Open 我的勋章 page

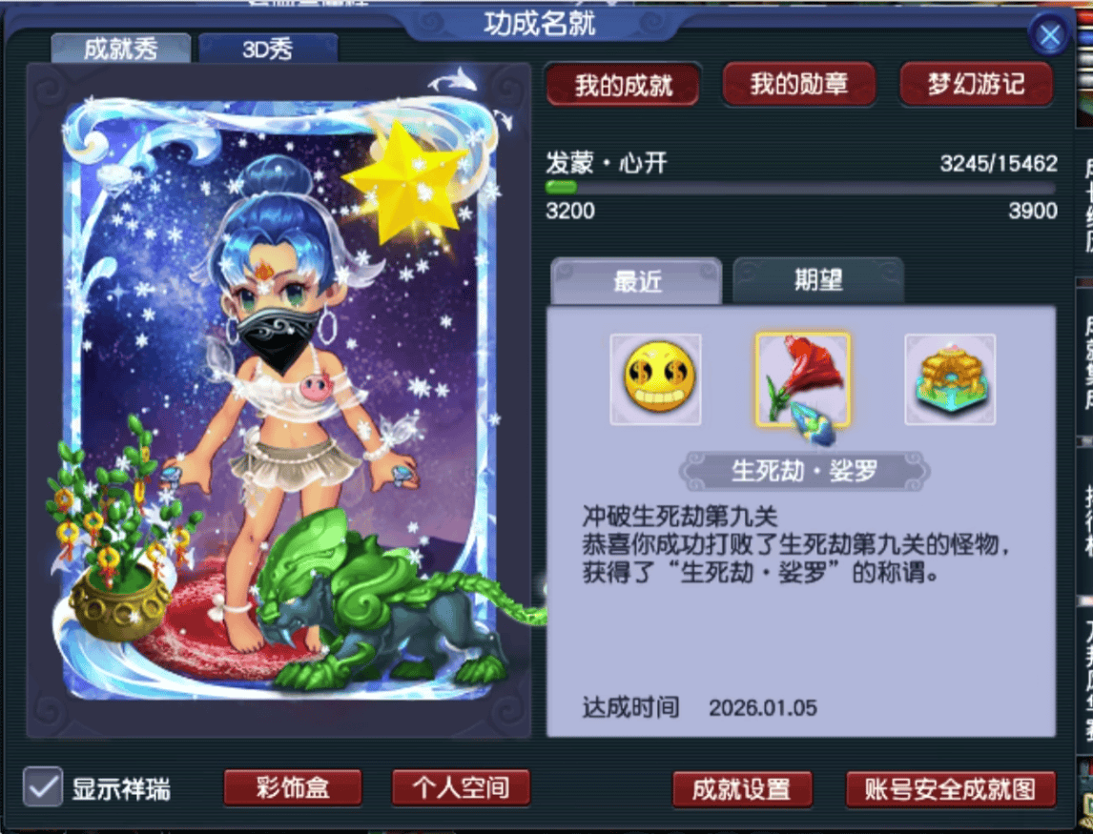click(x=799, y=84)
